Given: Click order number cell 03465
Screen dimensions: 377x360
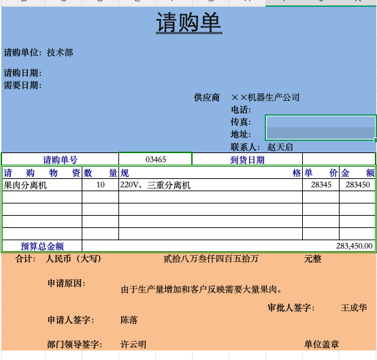Looking at the screenshot, I should pos(156,159).
